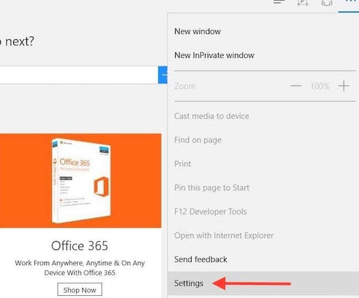The height and width of the screenshot is (298, 359).
Task: Click the Web Note pen toolbar icon
Action: pyautogui.click(x=303, y=2)
